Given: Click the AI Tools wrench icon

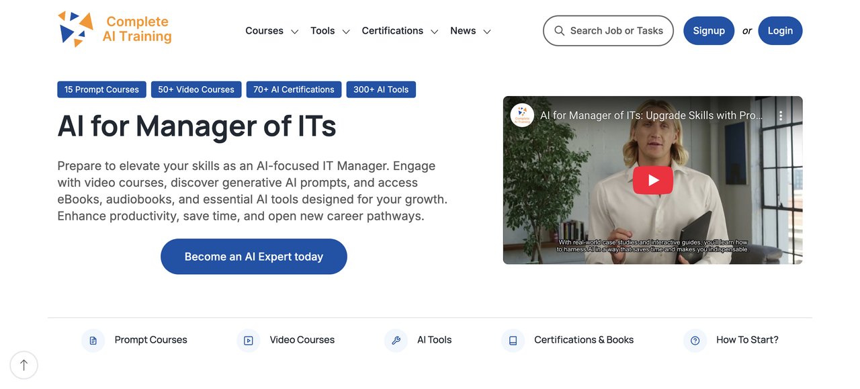Looking at the screenshot, I should point(396,341).
